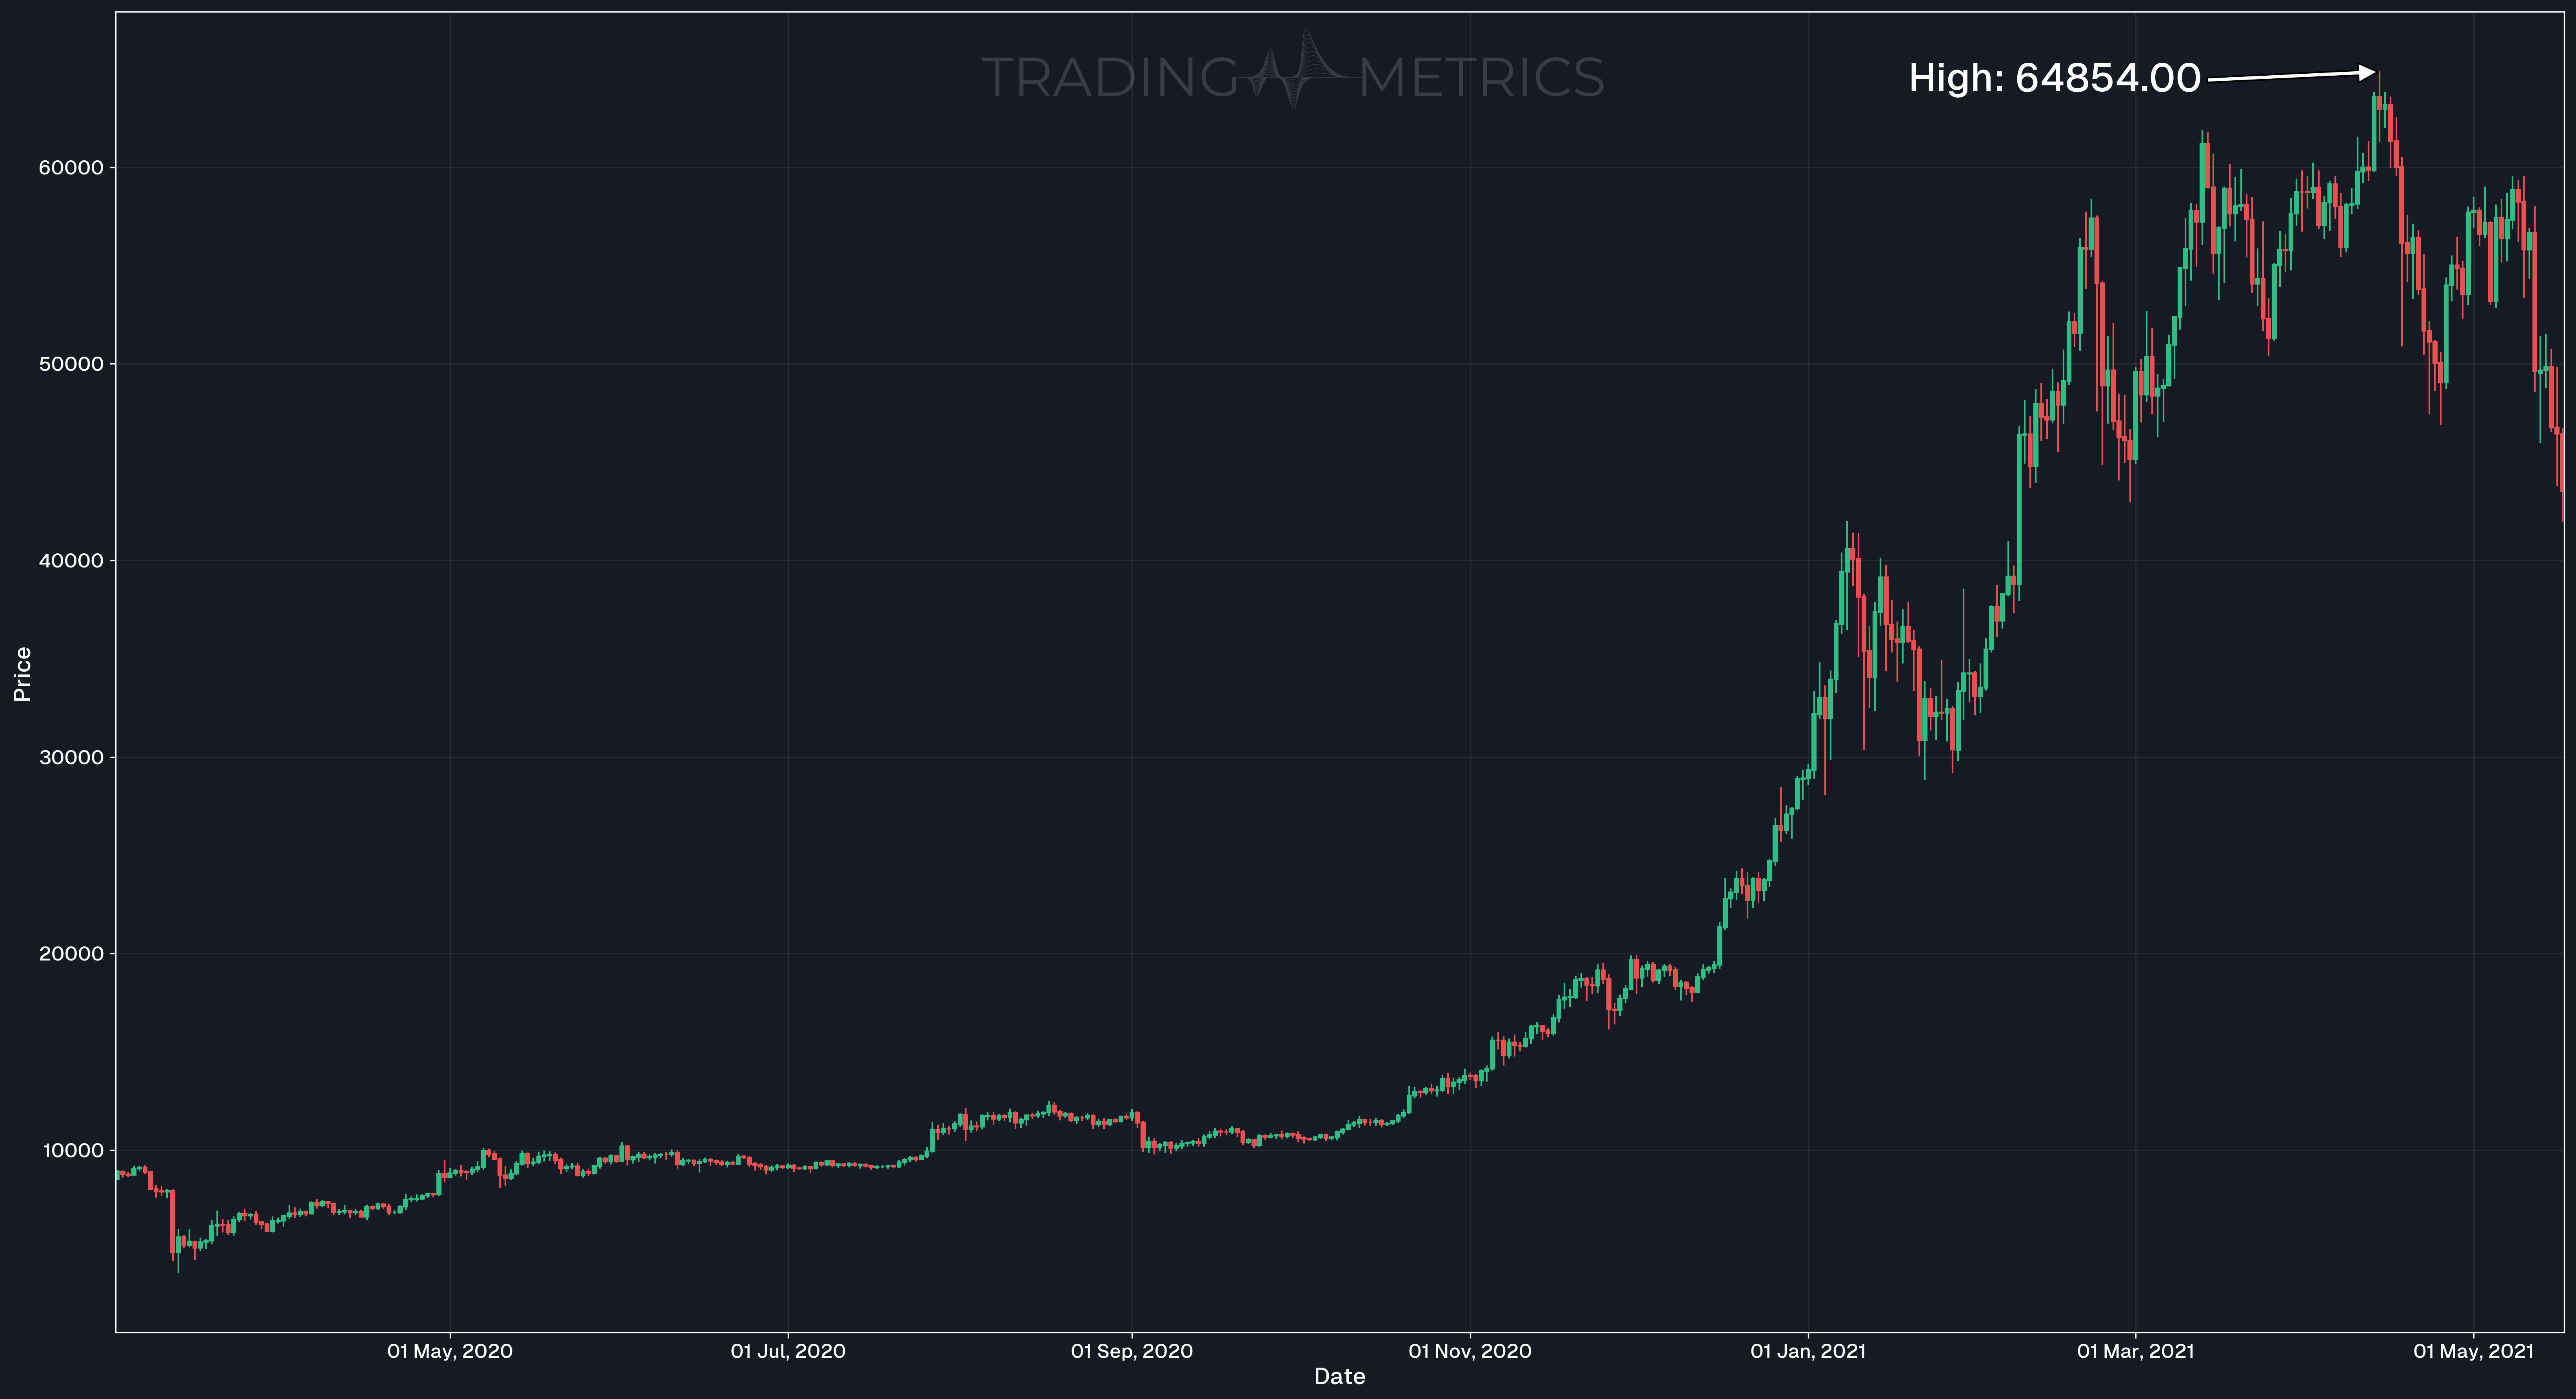The image size is (2576, 1399).
Task: Click the Price axis title
Action: click(22, 674)
